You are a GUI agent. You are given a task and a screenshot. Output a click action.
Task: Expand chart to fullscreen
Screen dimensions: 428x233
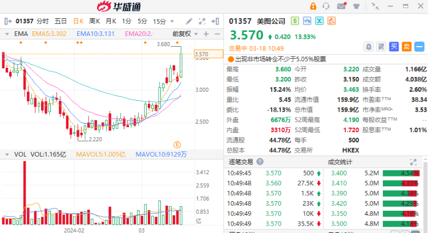202,21
